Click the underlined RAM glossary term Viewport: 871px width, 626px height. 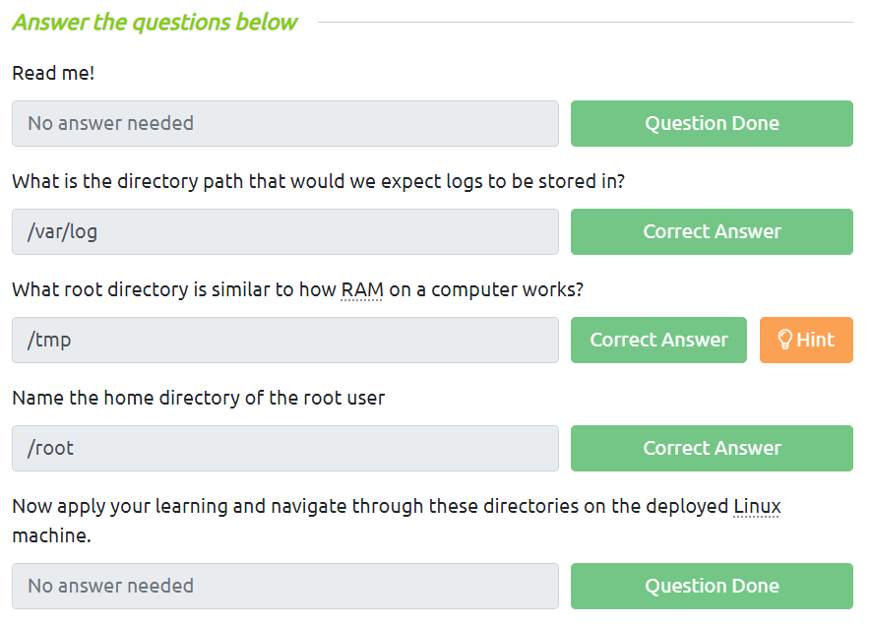coord(362,290)
